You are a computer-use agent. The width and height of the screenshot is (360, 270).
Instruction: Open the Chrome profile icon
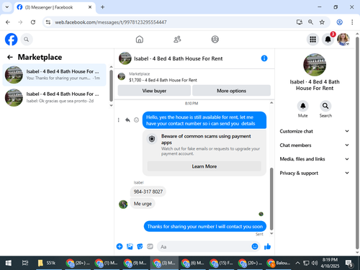[x=339, y=22]
